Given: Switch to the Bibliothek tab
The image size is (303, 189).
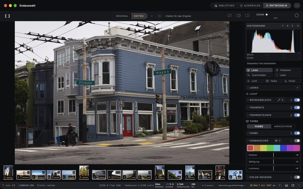Looking at the screenshot, I should coord(224,5).
